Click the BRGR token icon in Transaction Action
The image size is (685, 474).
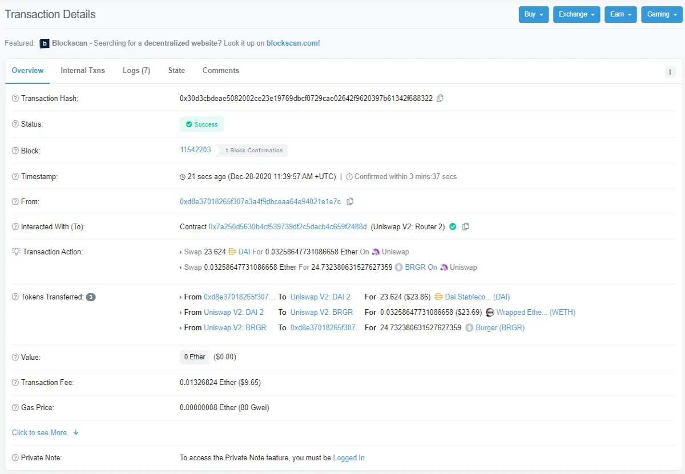398,267
